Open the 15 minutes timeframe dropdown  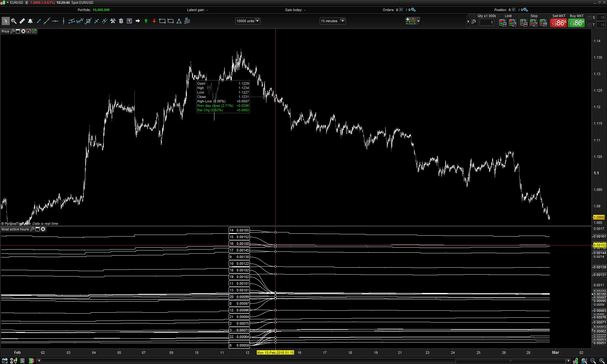pyautogui.click(x=332, y=21)
